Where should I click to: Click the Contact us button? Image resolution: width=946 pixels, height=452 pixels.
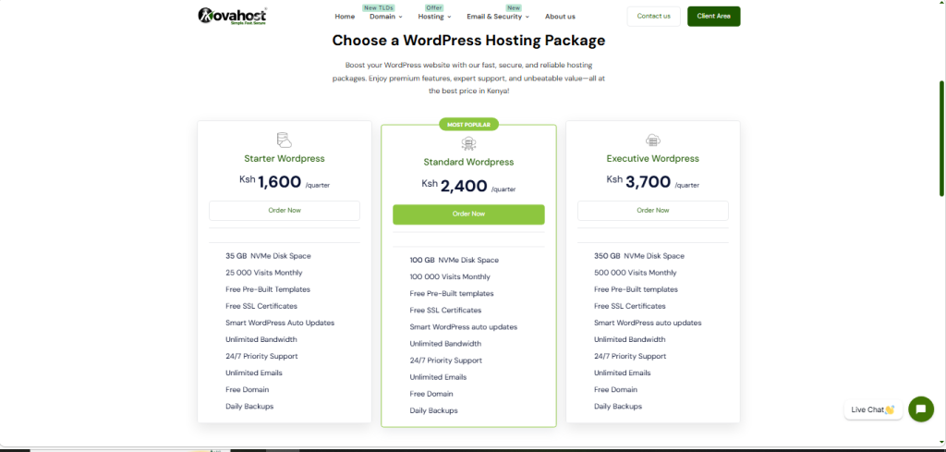pos(653,17)
